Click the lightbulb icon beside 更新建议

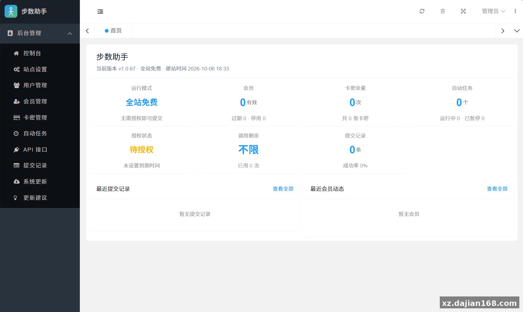point(15,198)
